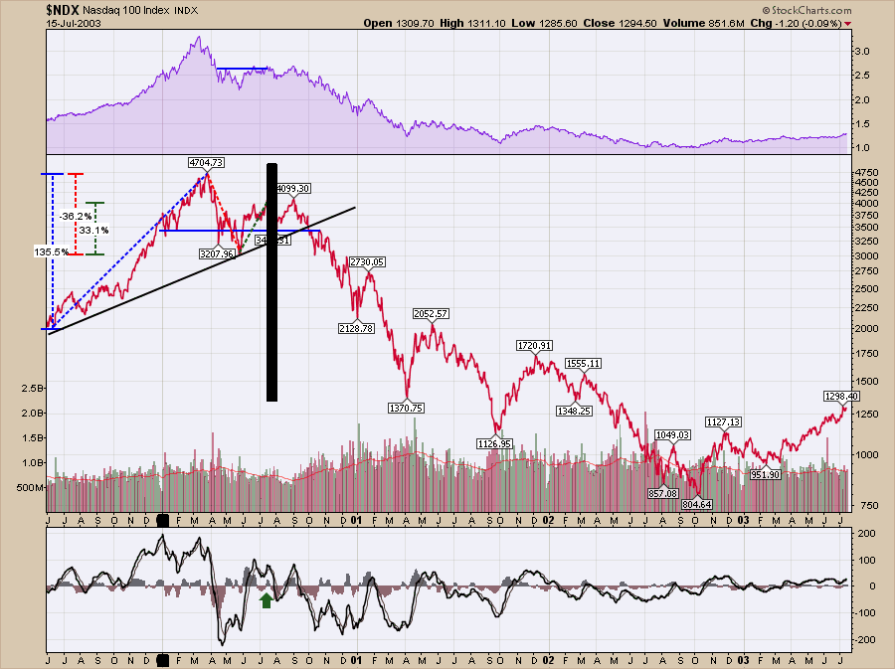Click the 1298.40 latest price label
The image size is (895, 669).
[841, 396]
